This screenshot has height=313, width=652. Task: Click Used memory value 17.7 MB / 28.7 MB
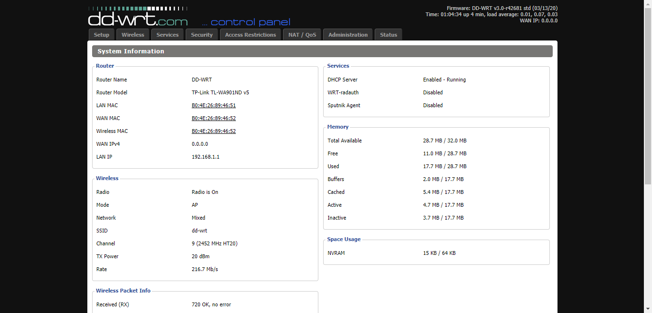pos(445,166)
